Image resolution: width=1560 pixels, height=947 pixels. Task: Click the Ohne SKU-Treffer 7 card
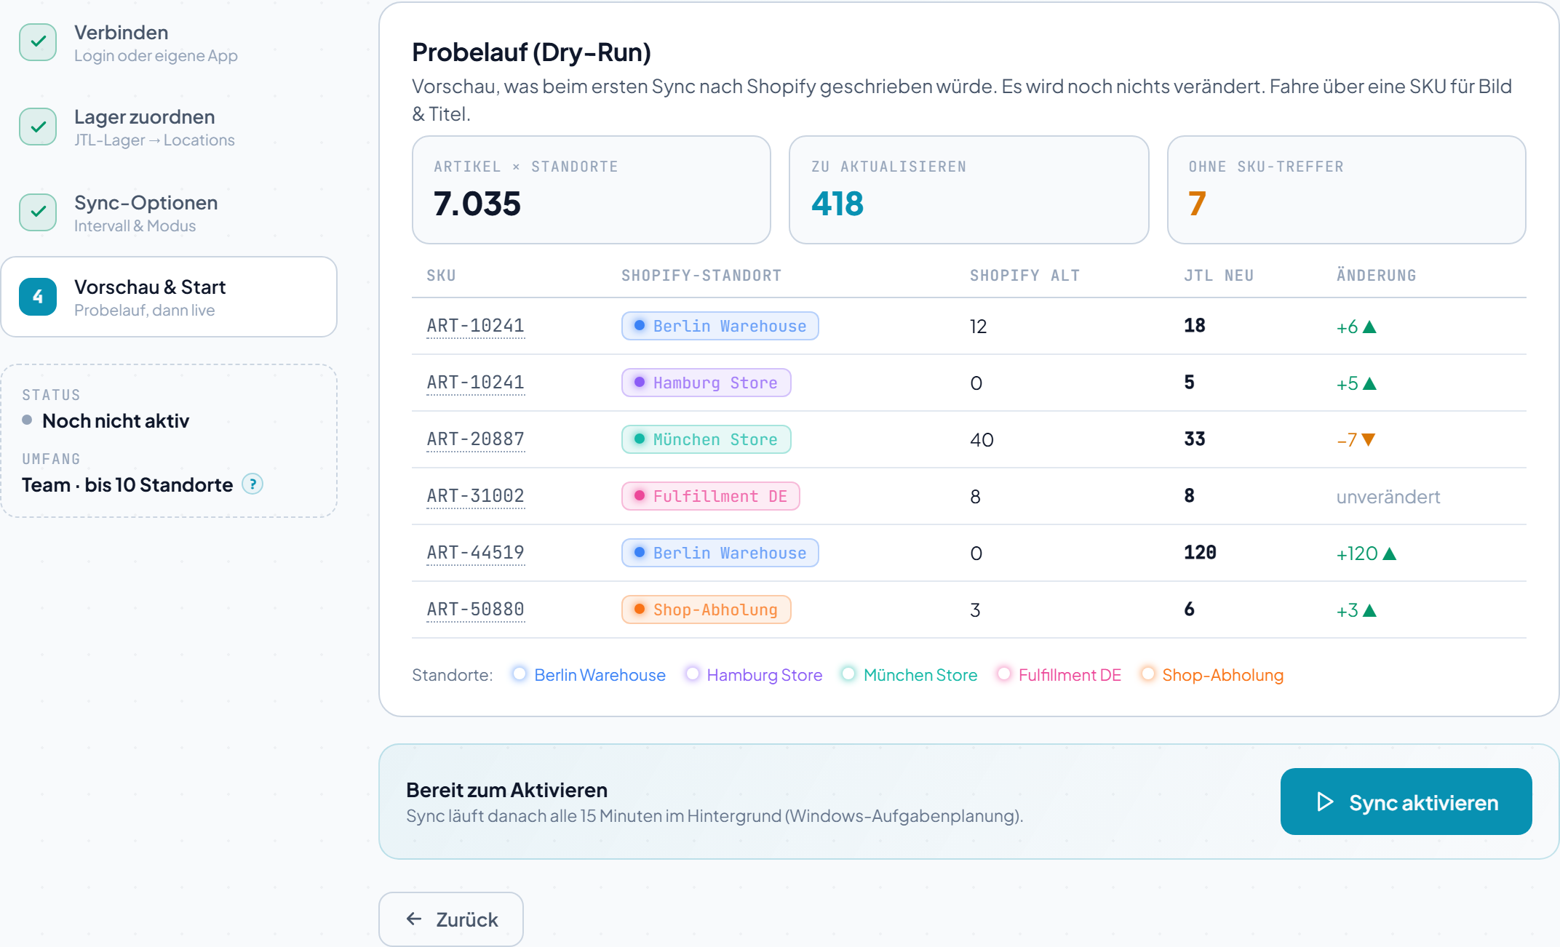pyautogui.click(x=1346, y=190)
